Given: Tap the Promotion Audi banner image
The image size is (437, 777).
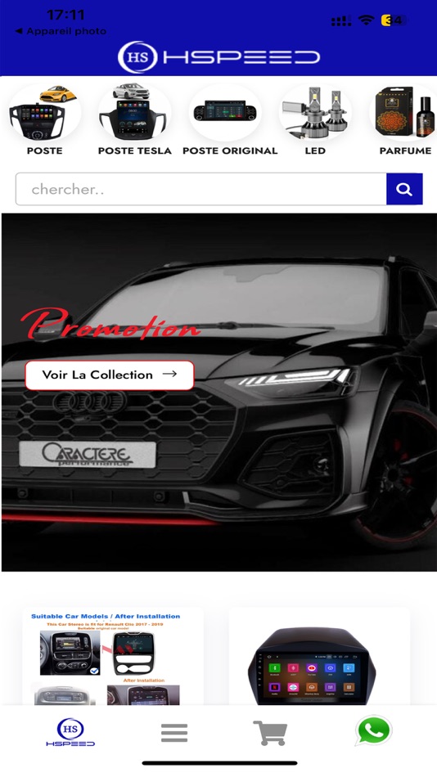Looking at the screenshot, I should click(x=219, y=392).
